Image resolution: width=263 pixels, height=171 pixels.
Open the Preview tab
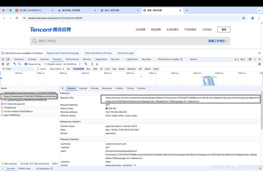pos(94,88)
